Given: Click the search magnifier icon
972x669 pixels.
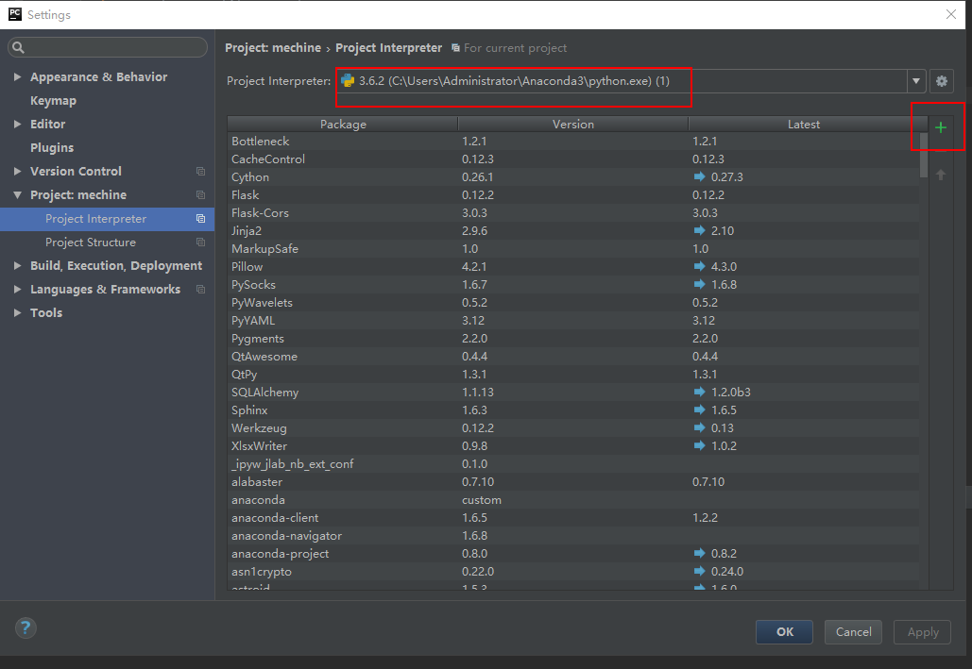Looking at the screenshot, I should pyautogui.click(x=18, y=47).
